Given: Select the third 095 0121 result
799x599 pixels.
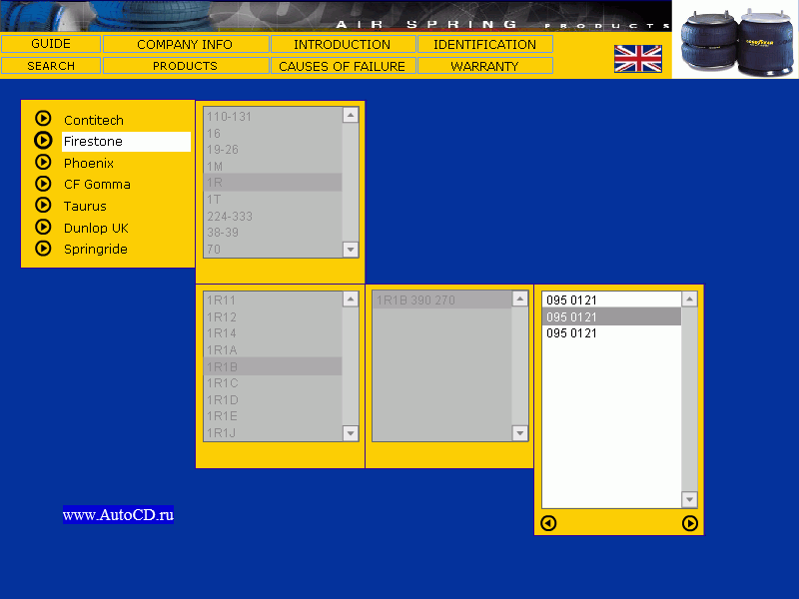Looking at the screenshot, I should coord(611,333).
